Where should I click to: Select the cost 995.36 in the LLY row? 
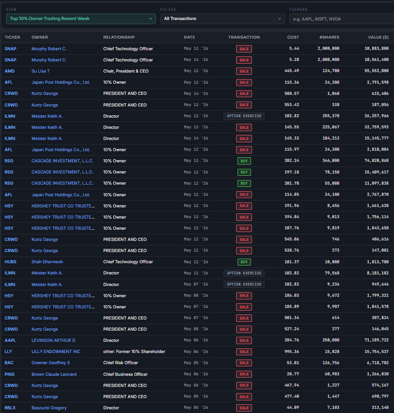pos(292,351)
